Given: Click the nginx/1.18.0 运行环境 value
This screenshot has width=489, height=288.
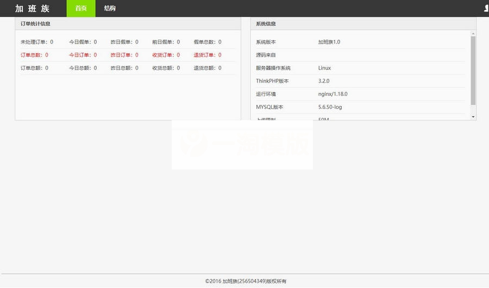Looking at the screenshot, I should click(333, 94).
